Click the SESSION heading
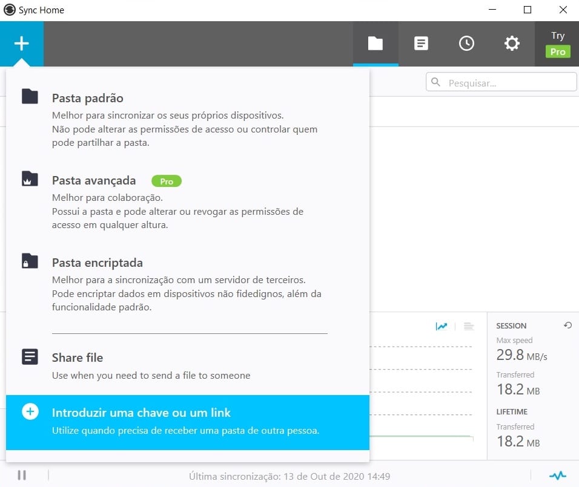 point(511,325)
